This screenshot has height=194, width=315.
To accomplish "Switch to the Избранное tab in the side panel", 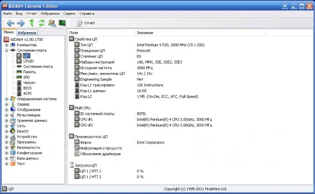I will (x=27, y=32).
